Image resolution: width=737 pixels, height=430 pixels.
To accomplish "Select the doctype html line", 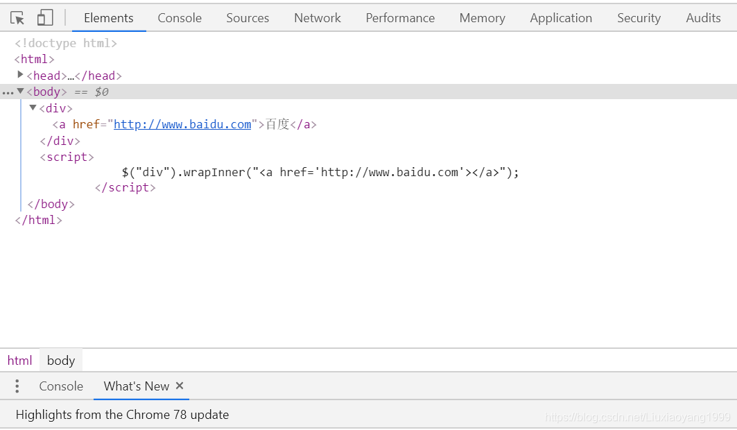I will (66, 43).
